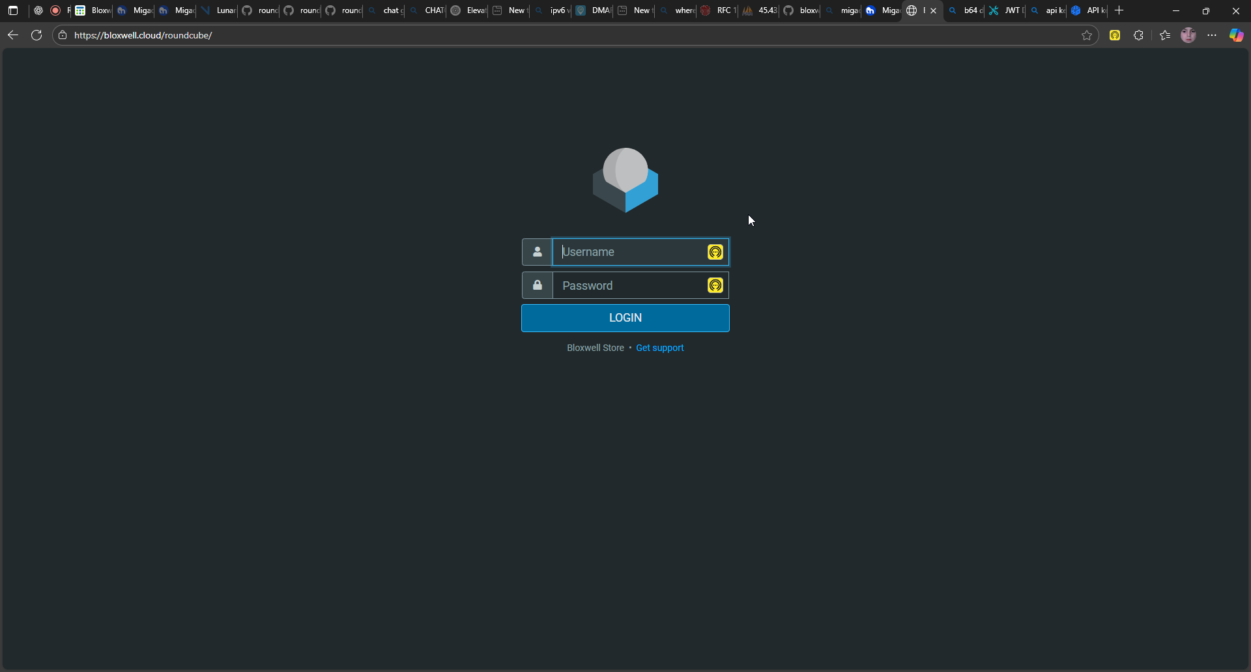Add this page to favorites star
Image resolution: width=1251 pixels, height=672 pixels.
click(x=1087, y=35)
